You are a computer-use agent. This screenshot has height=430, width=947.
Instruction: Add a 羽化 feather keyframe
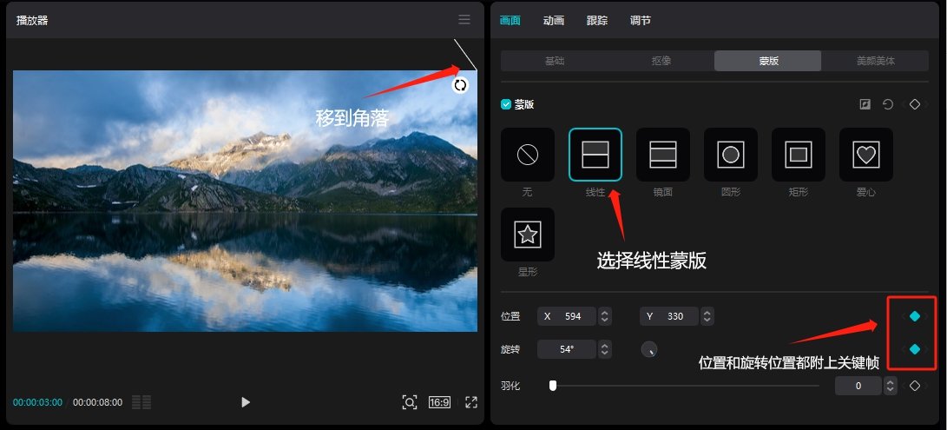pyautogui.click(x=914, y=385)
